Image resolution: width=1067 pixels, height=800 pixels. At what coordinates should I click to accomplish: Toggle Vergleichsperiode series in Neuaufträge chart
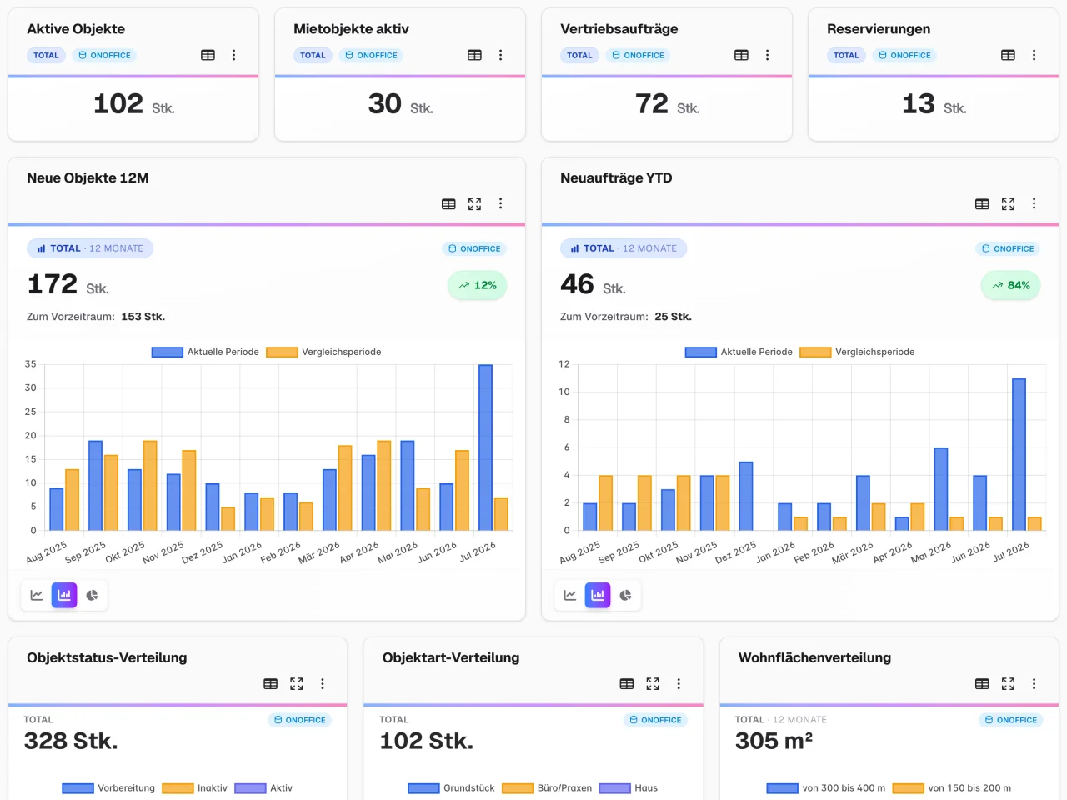tap(857, 352)
